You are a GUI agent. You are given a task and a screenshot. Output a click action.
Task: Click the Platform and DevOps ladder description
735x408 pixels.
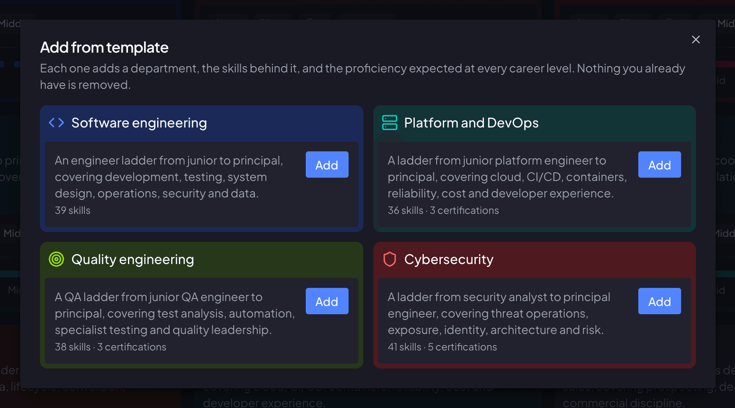(507, 177)
